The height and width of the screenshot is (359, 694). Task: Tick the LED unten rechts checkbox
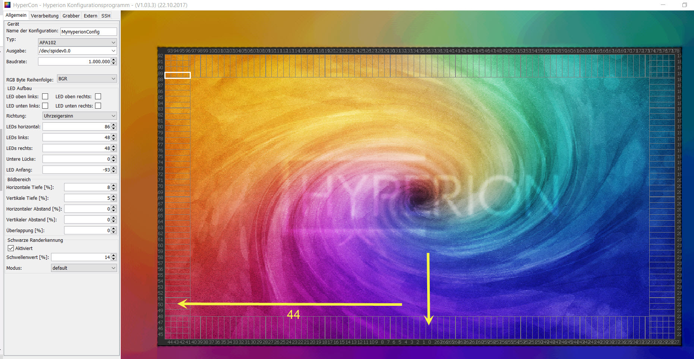[98, 106]
